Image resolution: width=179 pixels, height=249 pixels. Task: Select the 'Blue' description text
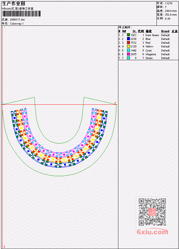148,39
